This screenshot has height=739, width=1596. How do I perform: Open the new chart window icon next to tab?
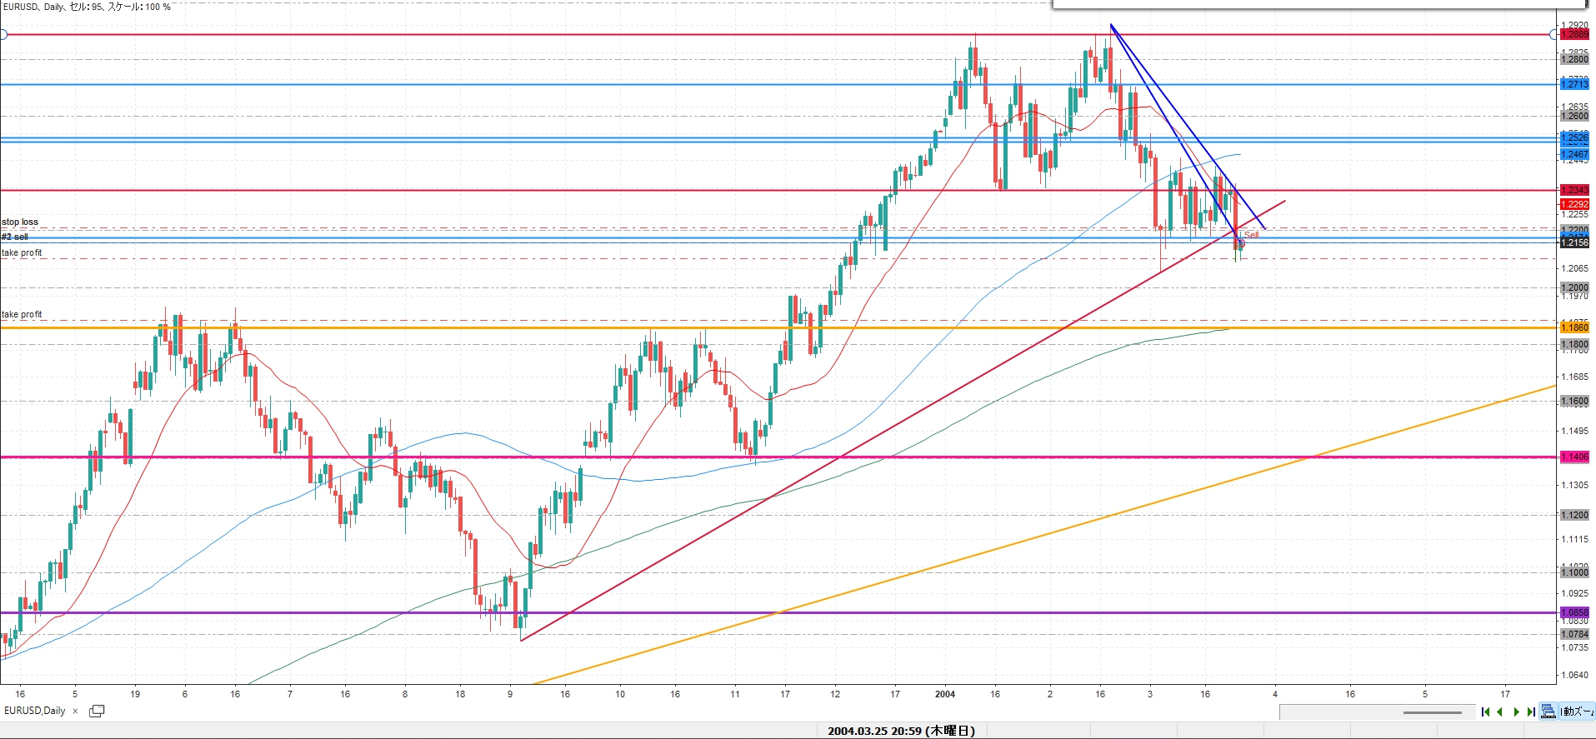click(97, 711)
